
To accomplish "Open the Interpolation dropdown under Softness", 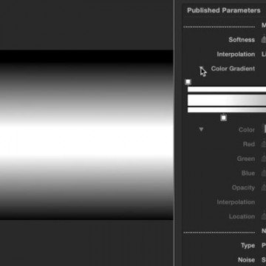I will click(264, 54).
